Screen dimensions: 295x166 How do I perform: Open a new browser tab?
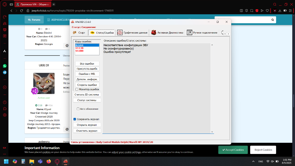coord(54,4)
